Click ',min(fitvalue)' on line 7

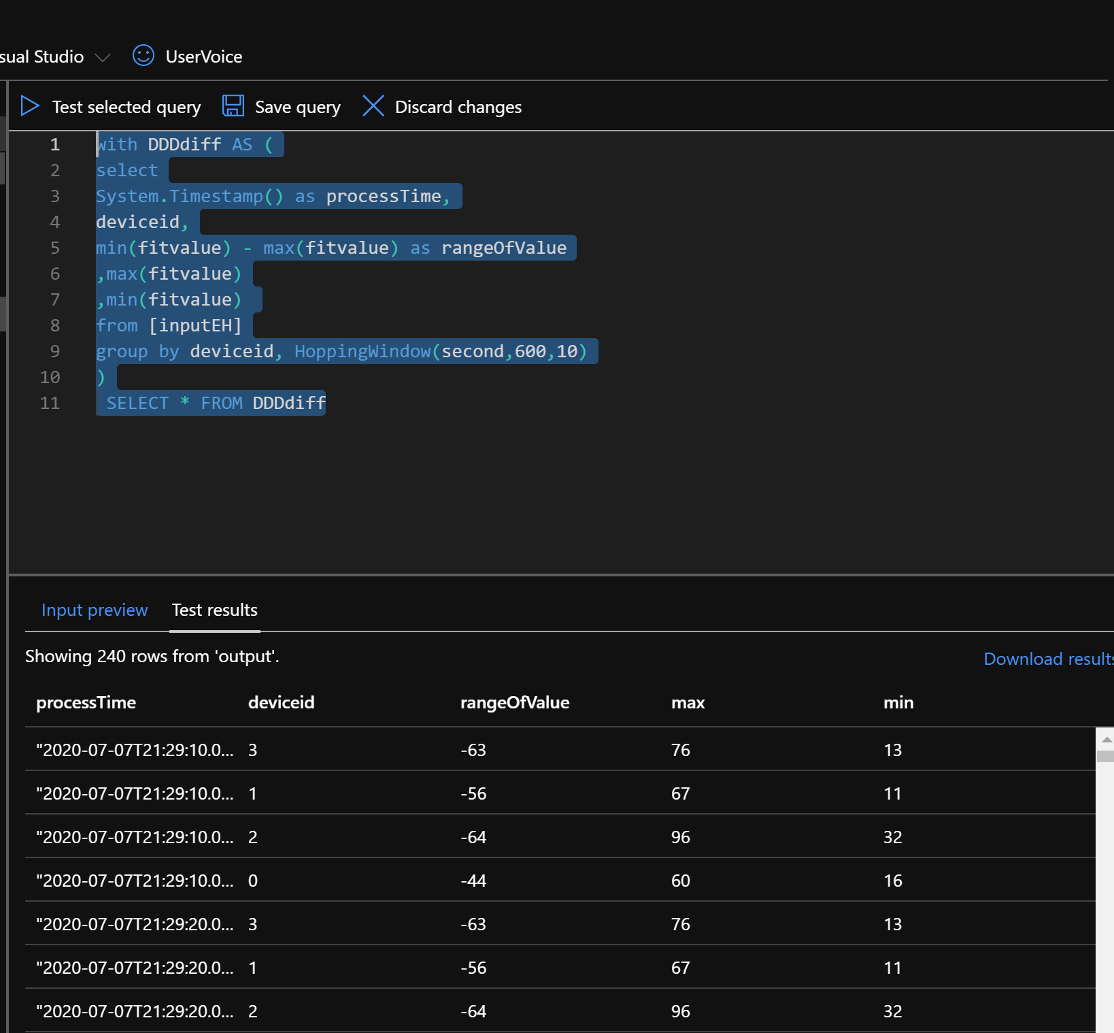click(169, 299)
